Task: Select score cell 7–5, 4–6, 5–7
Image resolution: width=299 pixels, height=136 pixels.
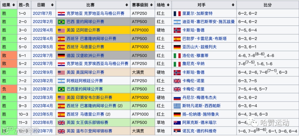Action: [267, 89]
